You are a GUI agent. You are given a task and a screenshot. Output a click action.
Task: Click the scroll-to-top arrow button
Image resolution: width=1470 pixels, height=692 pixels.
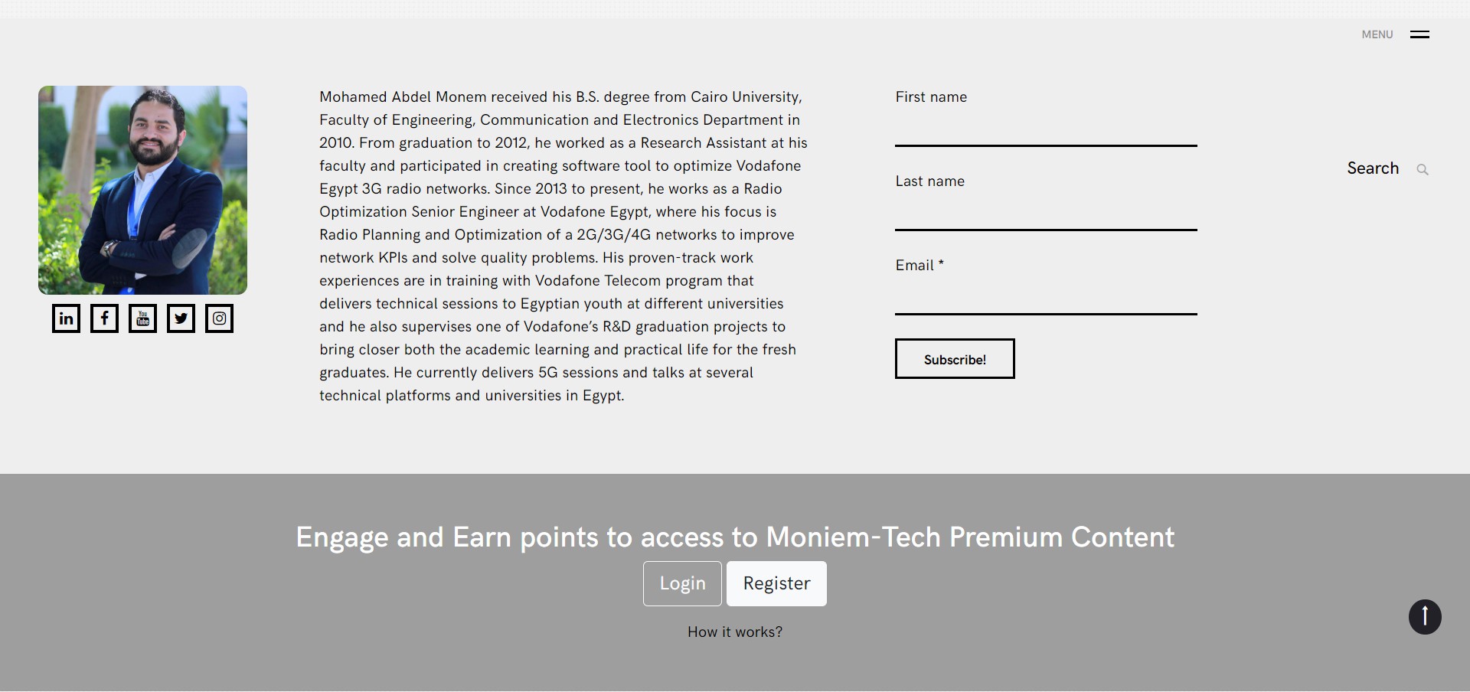[x=1425, y=616]
